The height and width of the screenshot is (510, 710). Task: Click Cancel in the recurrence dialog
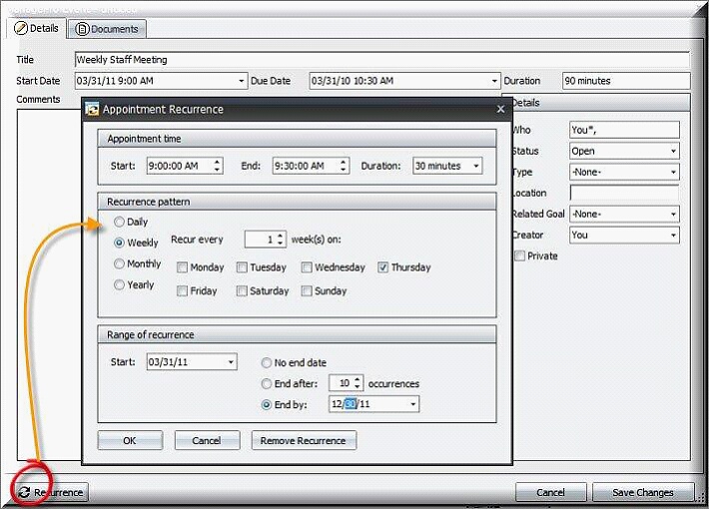pos(207,441)
